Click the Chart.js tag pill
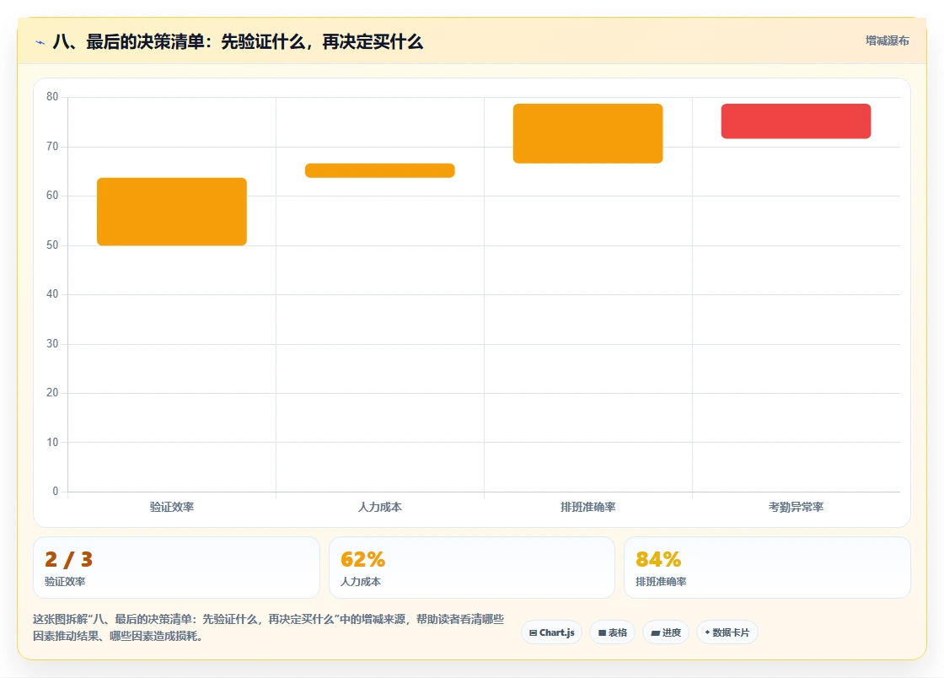The image size is (944, 678). tap(551, 632)
